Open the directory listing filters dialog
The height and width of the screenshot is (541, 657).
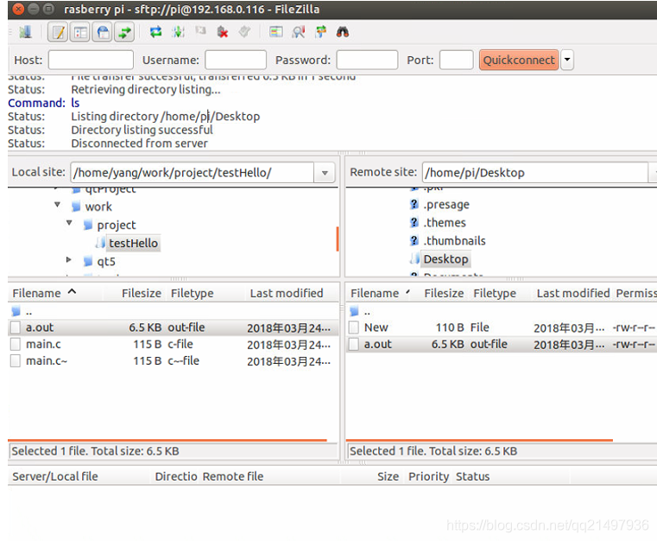(x=275, y=32)
